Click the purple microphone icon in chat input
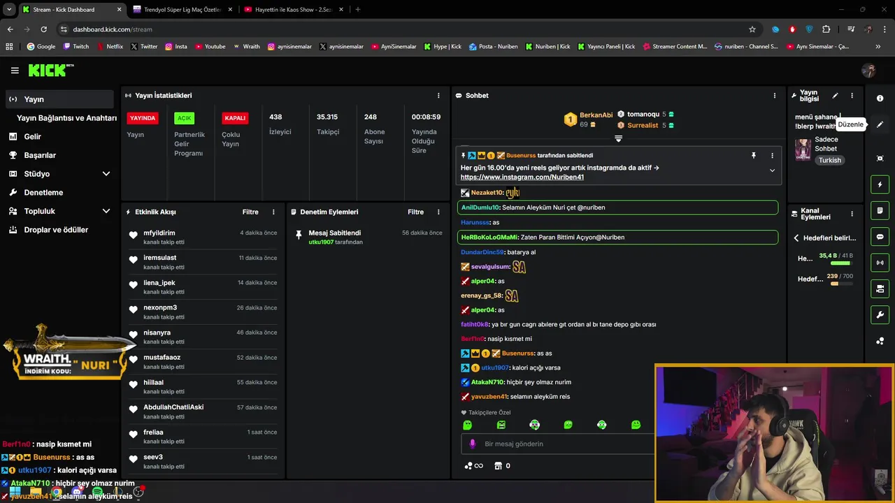The width and height of the screenshot is (895, 503). pyautogui.click(x=473, y=444)
